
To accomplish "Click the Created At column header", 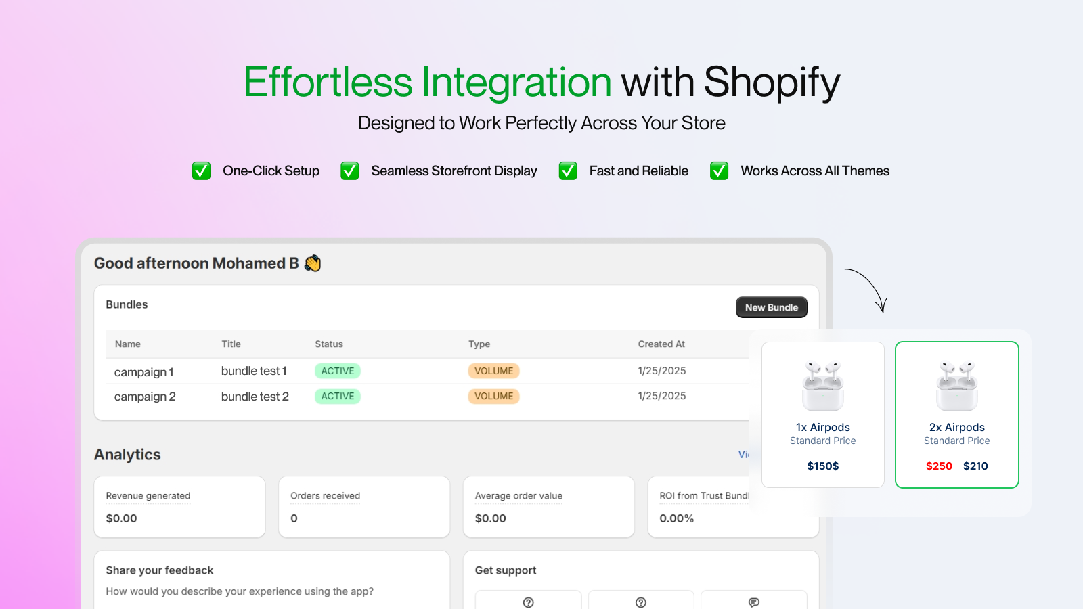I will 661,344.
